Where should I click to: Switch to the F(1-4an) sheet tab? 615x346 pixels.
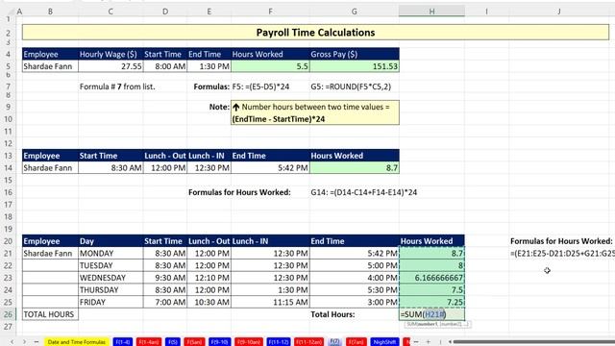[149, 342]
